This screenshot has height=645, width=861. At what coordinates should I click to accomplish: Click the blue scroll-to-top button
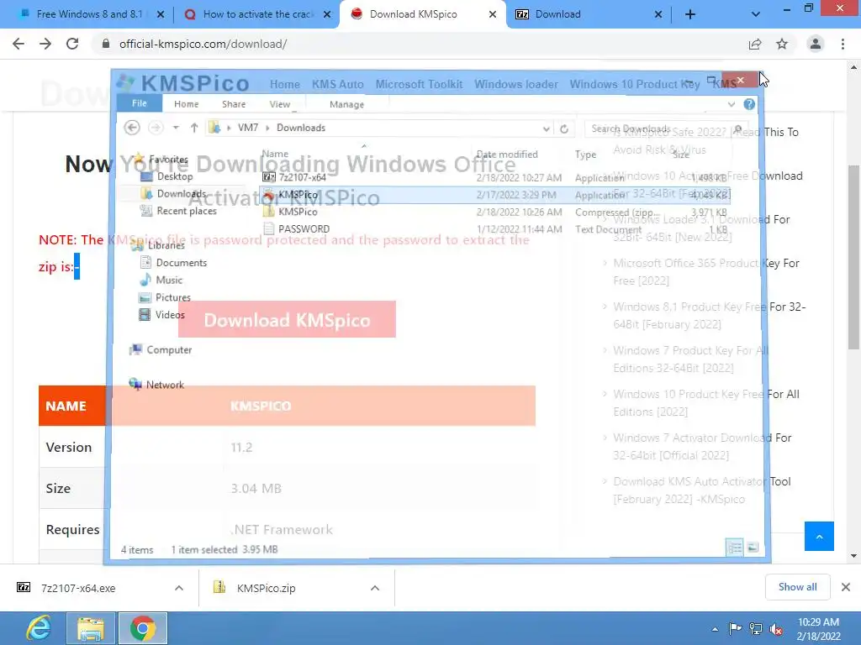coord(819,537)
